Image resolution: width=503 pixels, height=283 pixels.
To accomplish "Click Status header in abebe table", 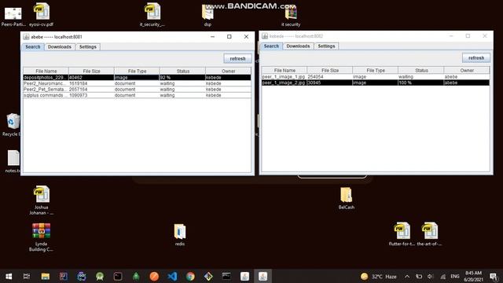I will coord(183,71).
